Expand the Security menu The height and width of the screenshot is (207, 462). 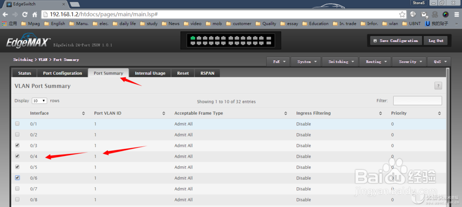click(x=409, y=62)
